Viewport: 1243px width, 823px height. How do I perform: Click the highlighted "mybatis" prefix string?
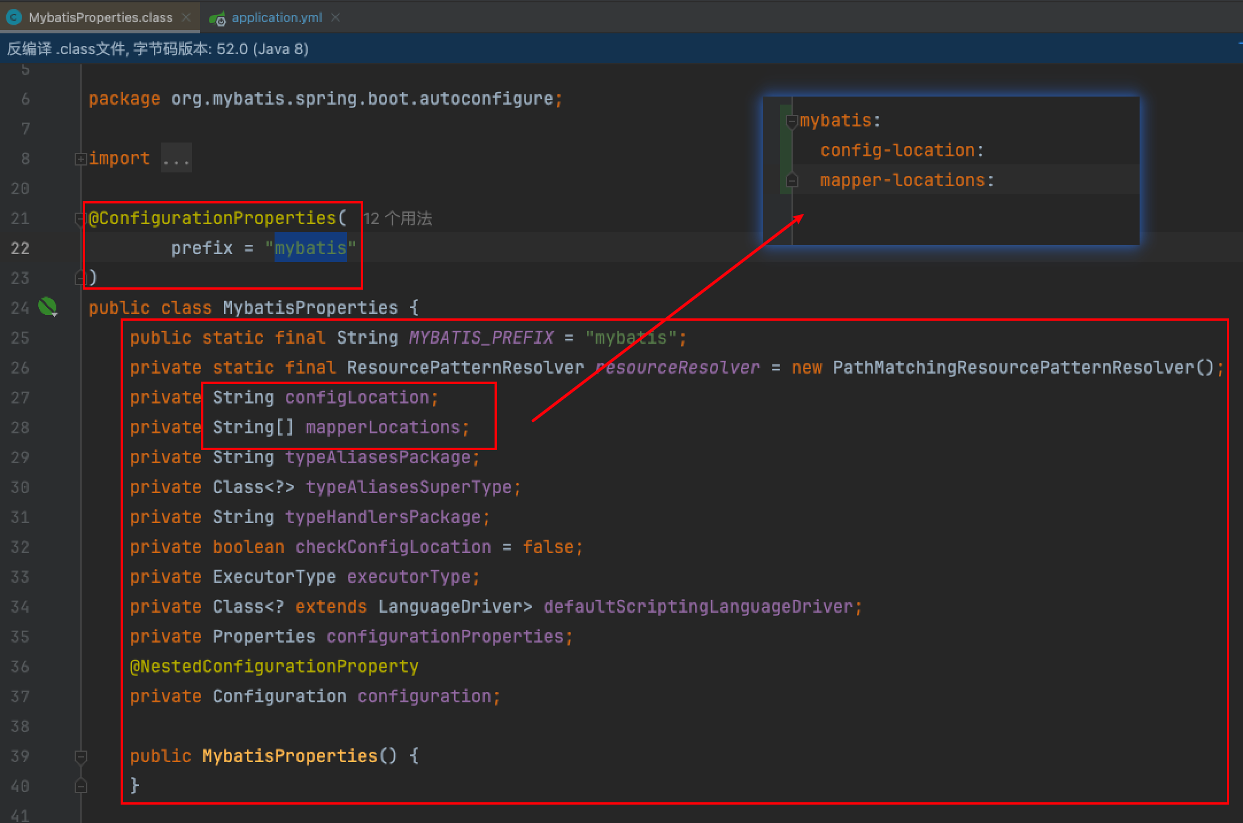[310, 248]
